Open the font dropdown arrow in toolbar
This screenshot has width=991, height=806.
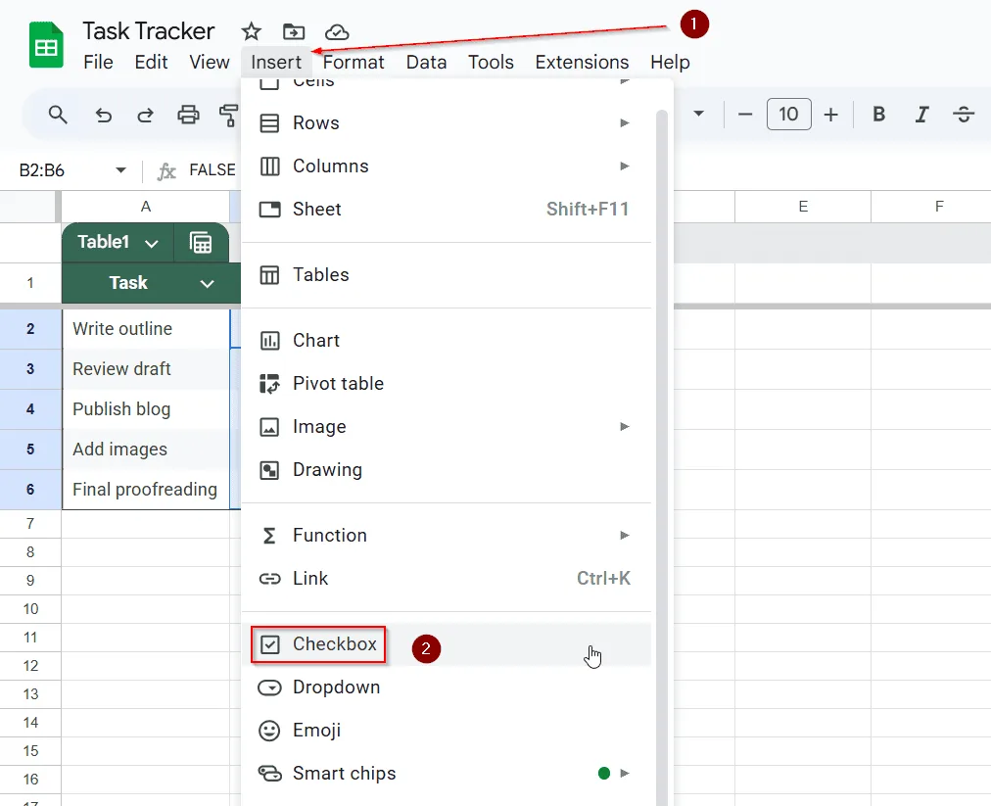(x=698, y=114)
